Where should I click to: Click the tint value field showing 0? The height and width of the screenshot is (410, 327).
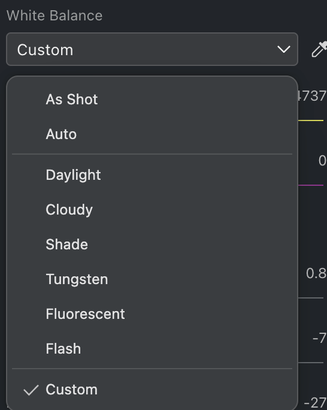pos(322,161)
